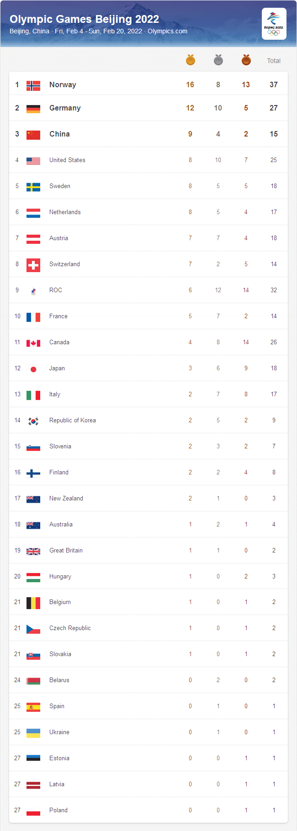Click the gold medal column icon
The width and height of the screenshot is (297, 831).
click(x=190, y=60)
